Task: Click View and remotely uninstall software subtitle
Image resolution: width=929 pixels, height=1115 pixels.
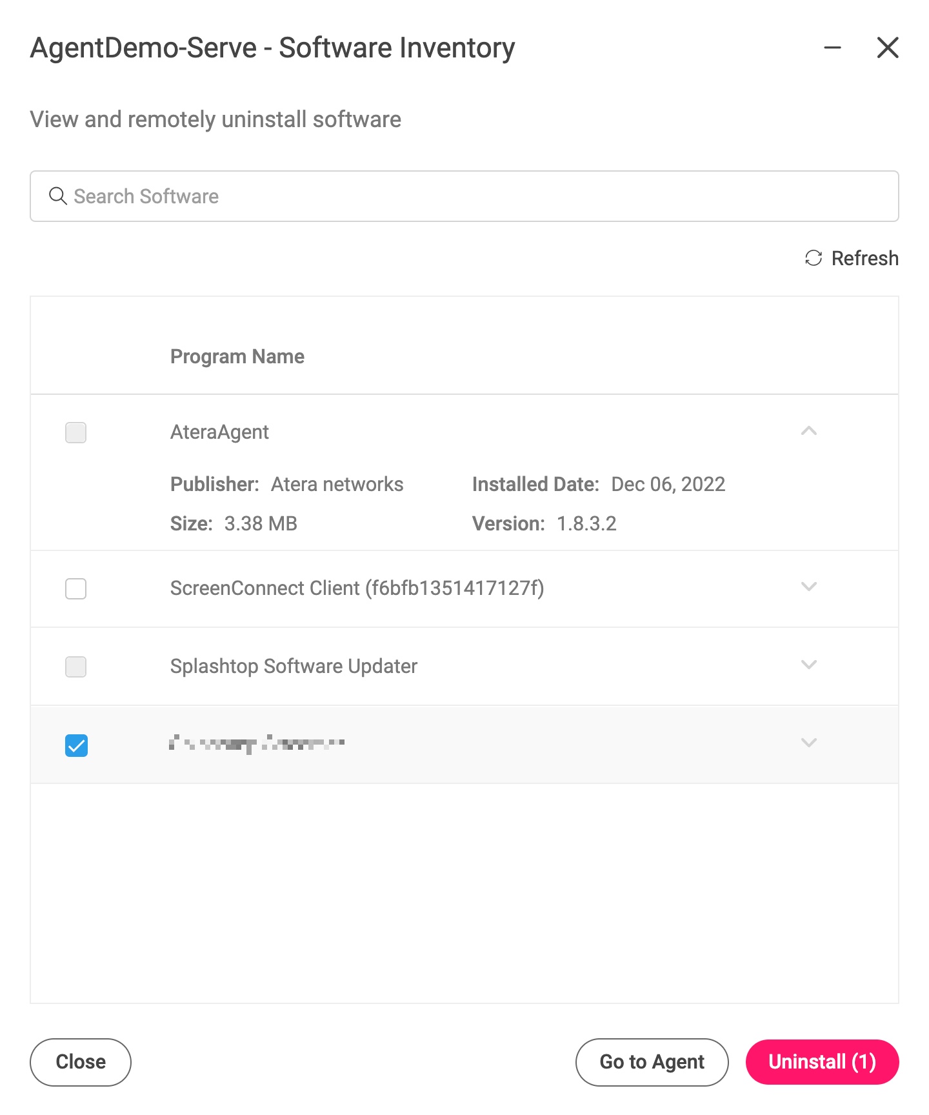Action: [215, 119]
